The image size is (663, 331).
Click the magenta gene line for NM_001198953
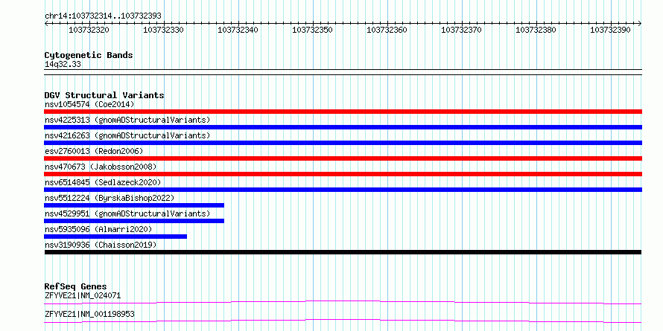tap(343, 321)
